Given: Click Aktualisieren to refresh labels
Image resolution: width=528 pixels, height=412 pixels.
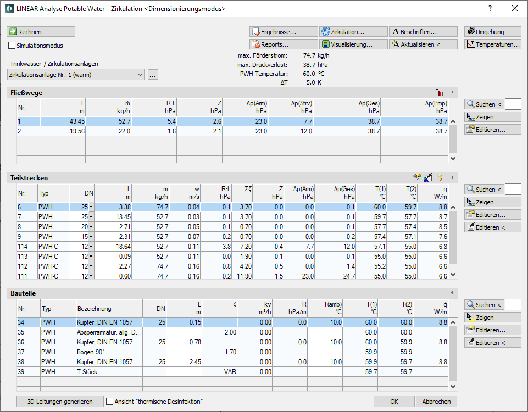Looking at the screenshot, I should (423, 44).
